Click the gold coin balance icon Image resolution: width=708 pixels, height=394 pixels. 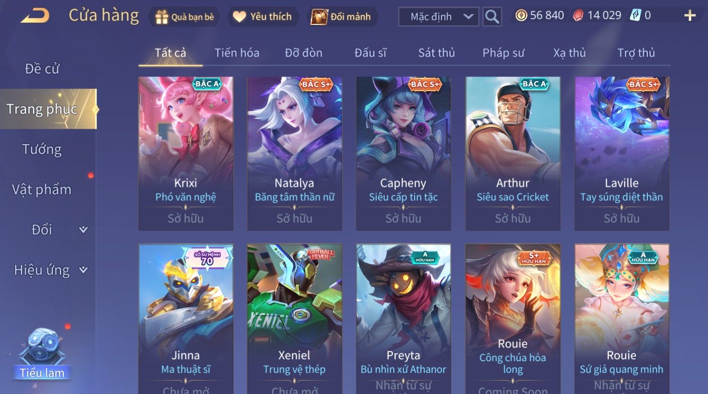coord(521,15)
